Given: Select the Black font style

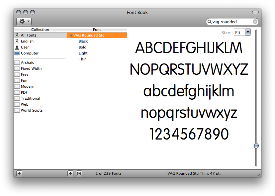Looking at the screenshot, I should pos(83,41).
